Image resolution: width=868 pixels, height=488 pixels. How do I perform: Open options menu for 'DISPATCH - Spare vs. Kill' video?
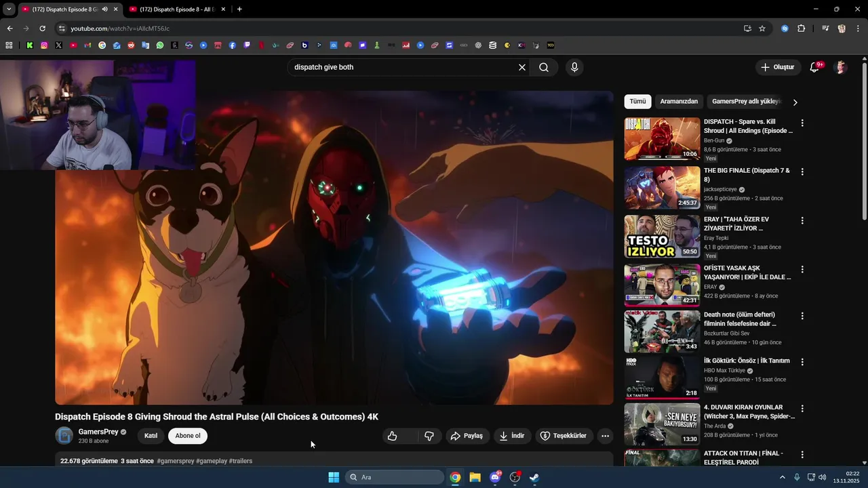(x=802, y=123)
